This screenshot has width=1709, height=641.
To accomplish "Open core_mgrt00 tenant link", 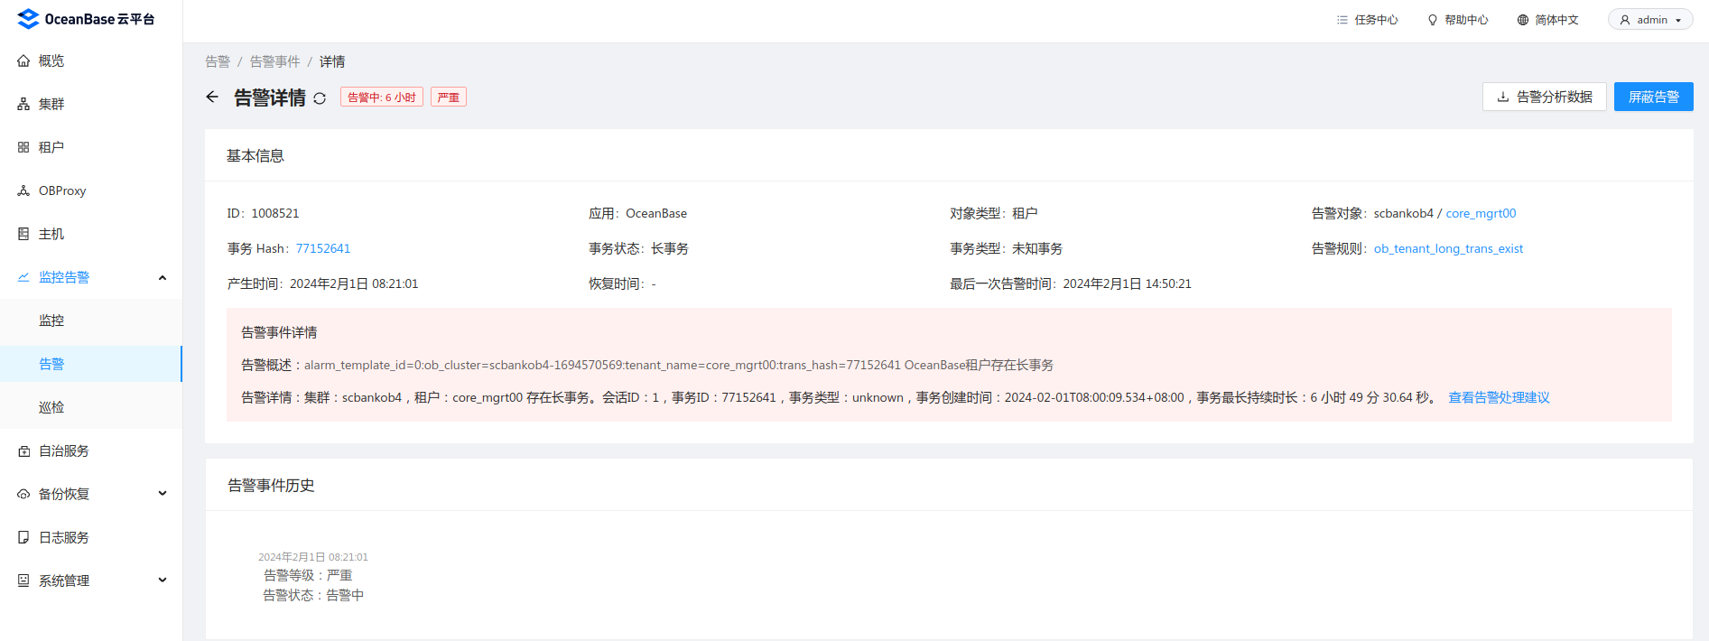I will (1481, 213).
